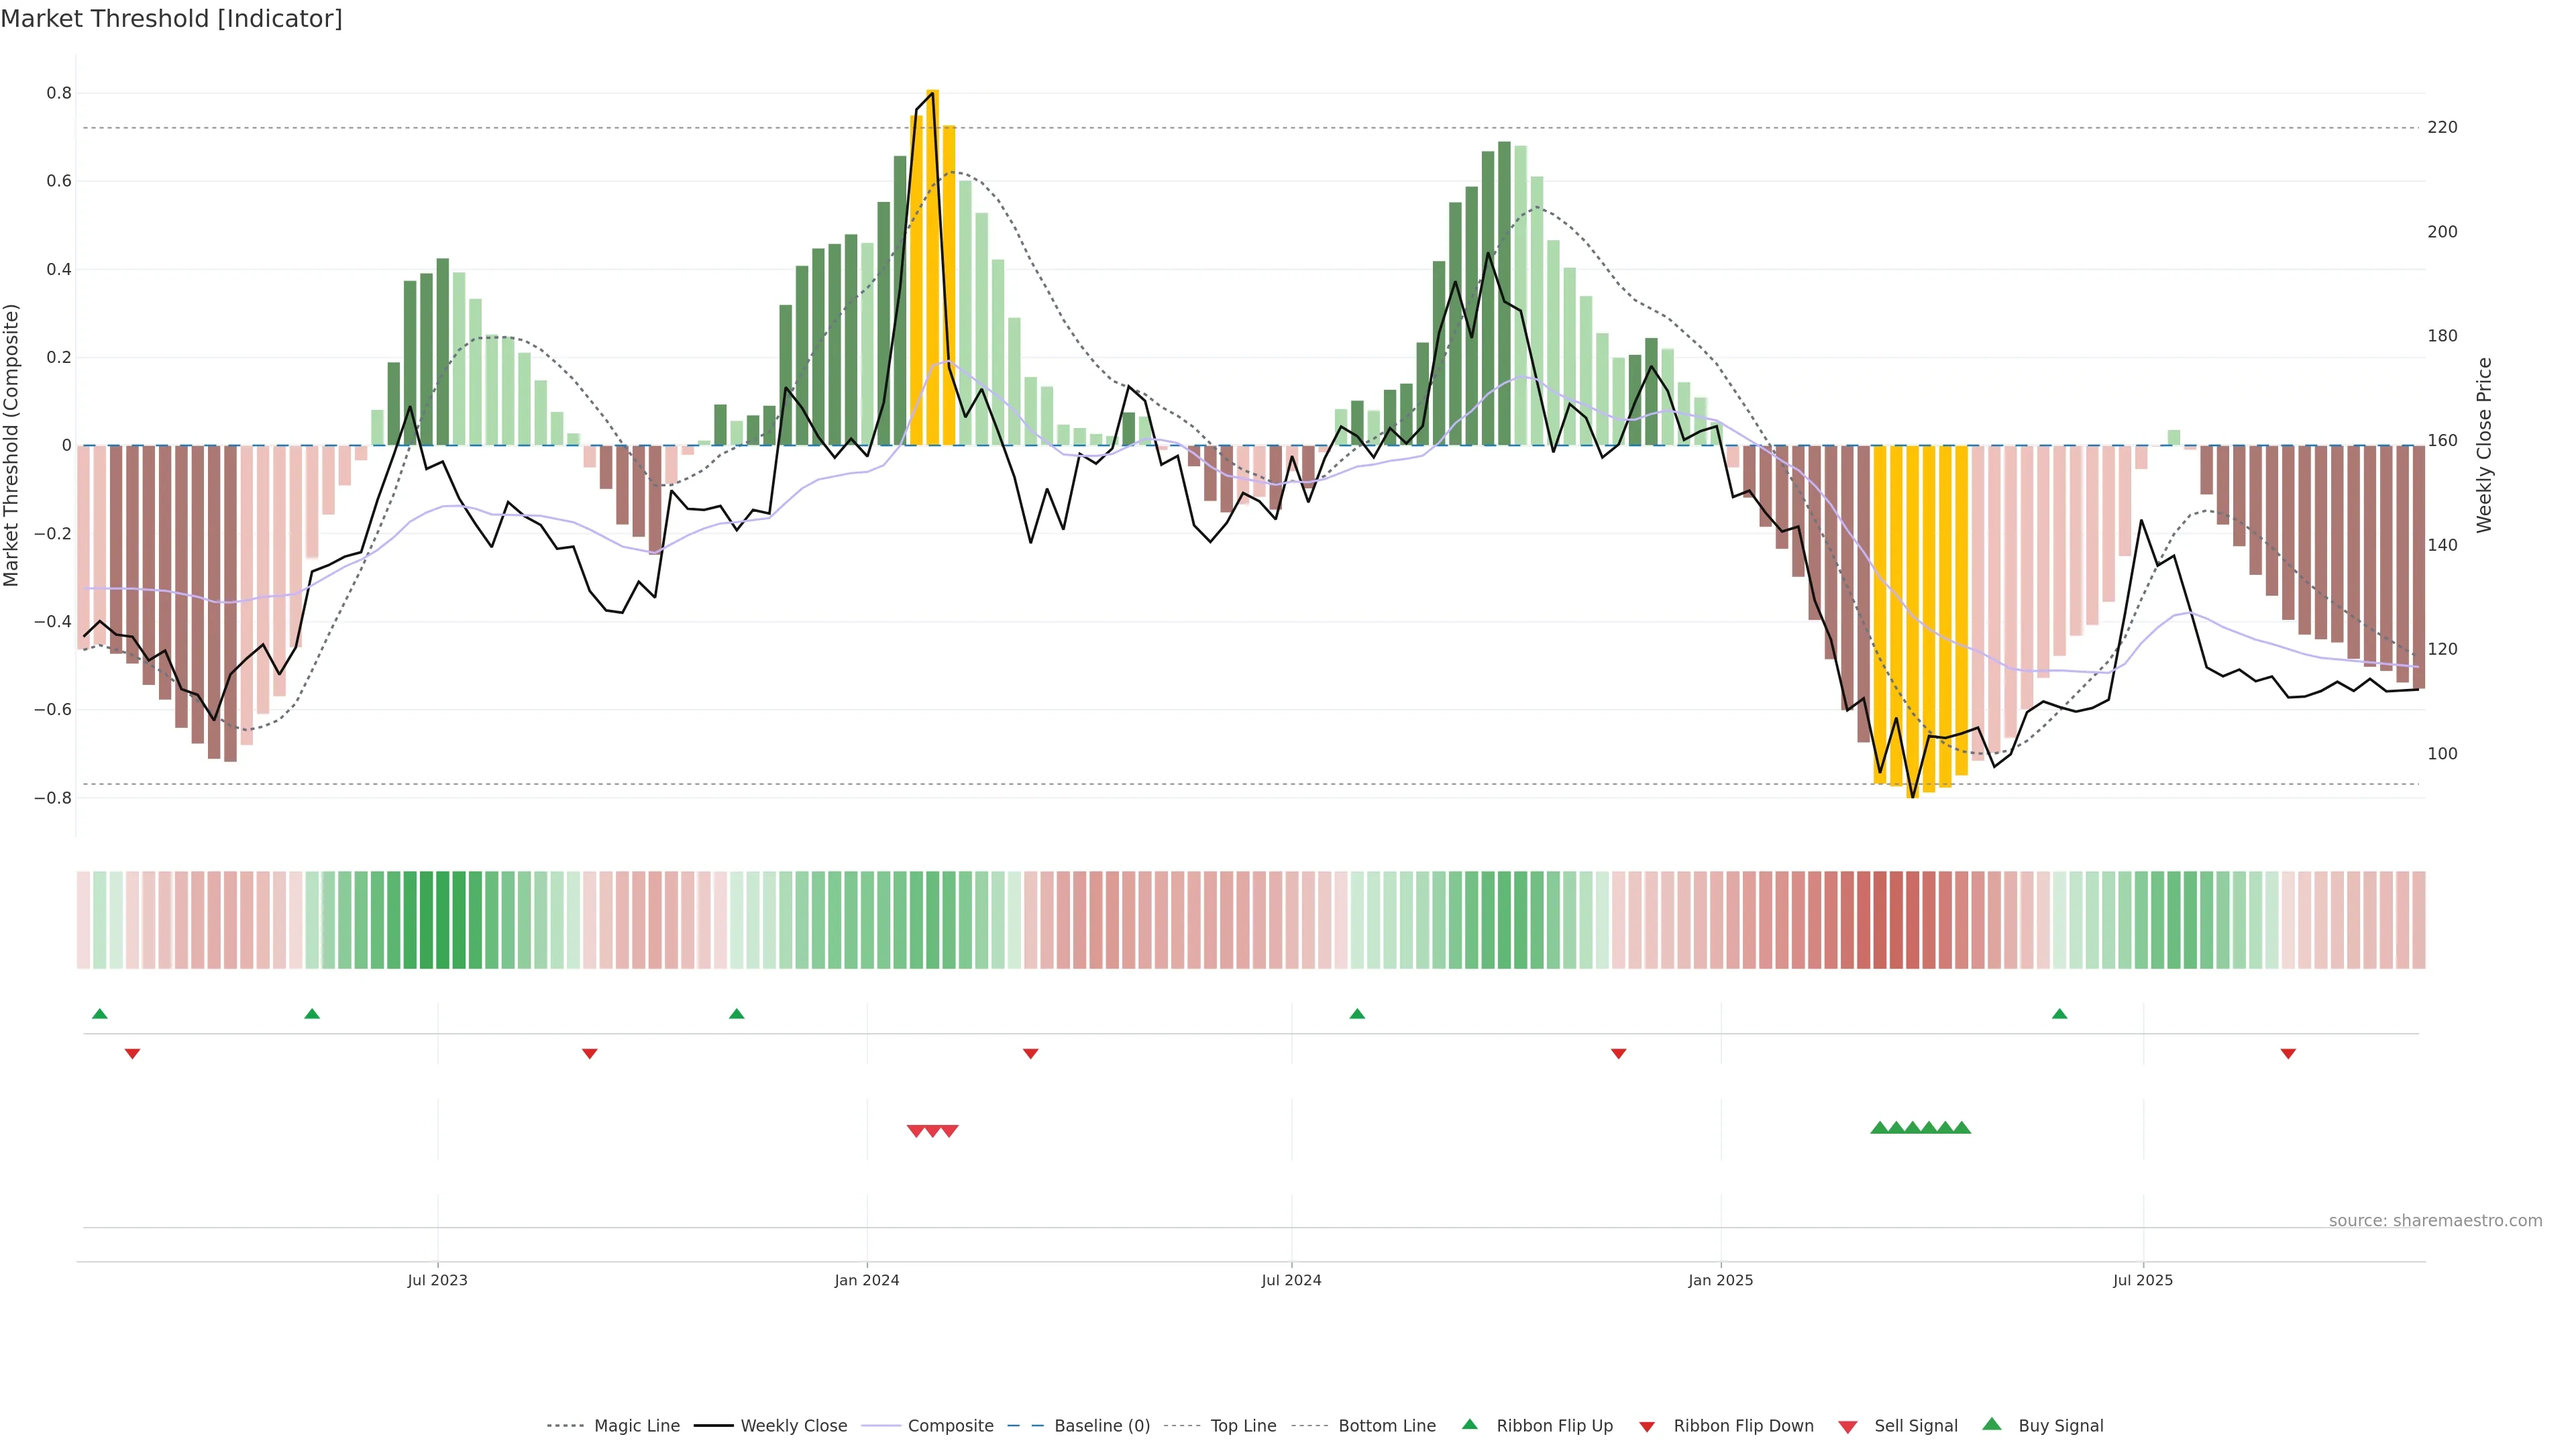Click the rightmost red ribbon flip down marker
This screenshot has width=2576, height=1449.
(x=2288, y=1053)
